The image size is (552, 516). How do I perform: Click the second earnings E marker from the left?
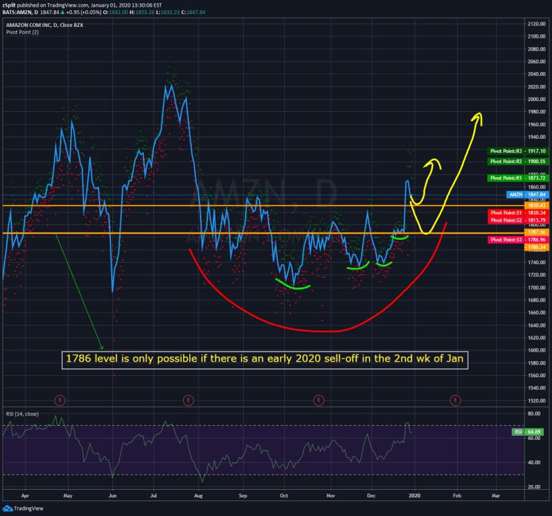(188, 400)
